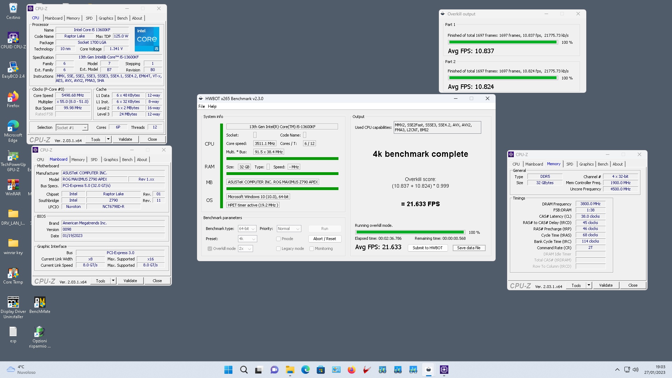Image resolution: width=672 pixels, height=378 pixels.
Task: Click Close button in Mainboard CPU-Z window
Action: [157, 281]
